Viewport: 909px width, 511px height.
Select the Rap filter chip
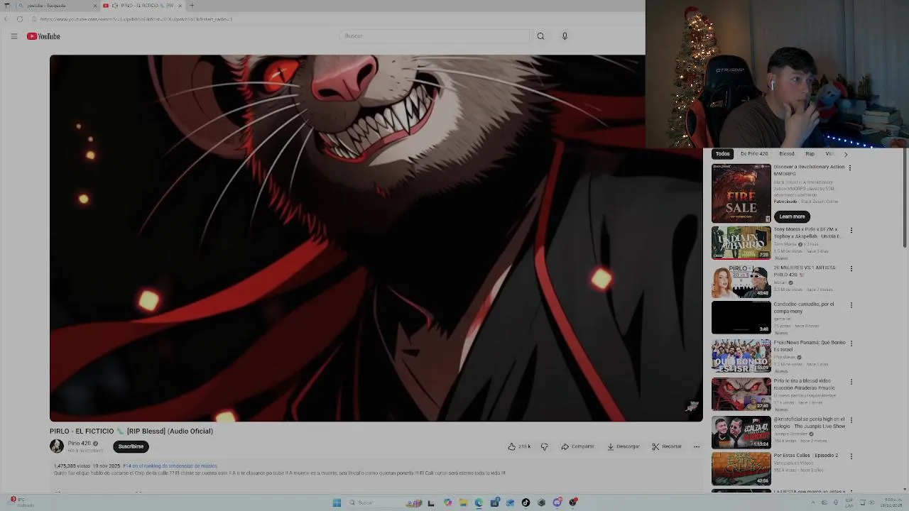point(810,154)
